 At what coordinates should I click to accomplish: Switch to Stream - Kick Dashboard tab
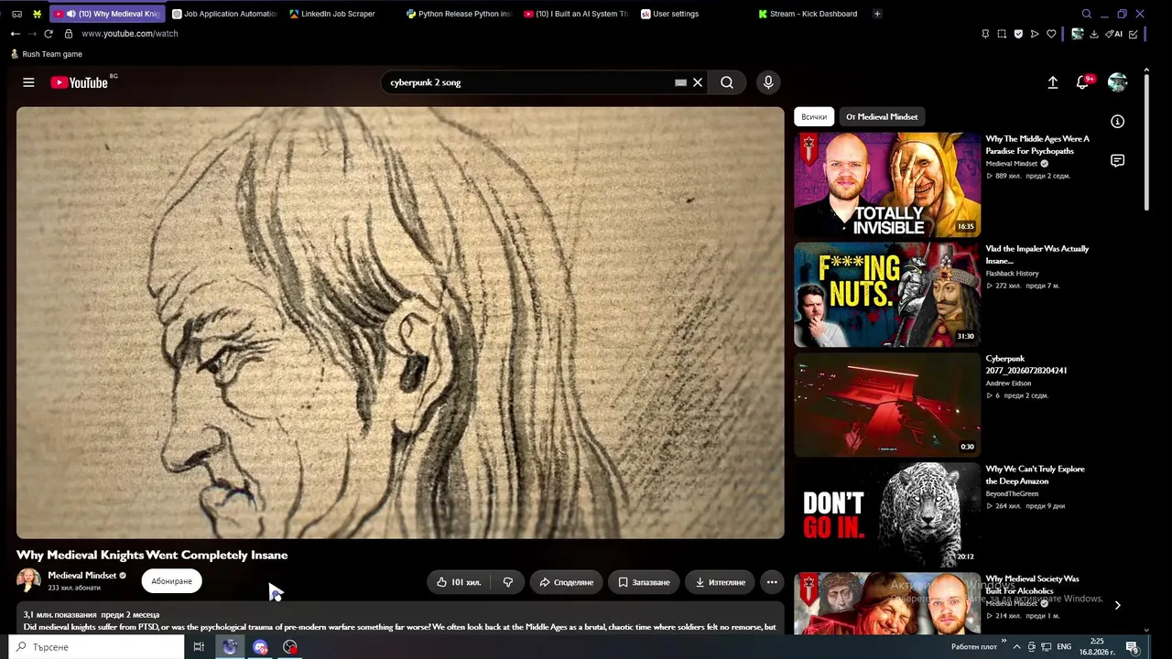point(809,14)
